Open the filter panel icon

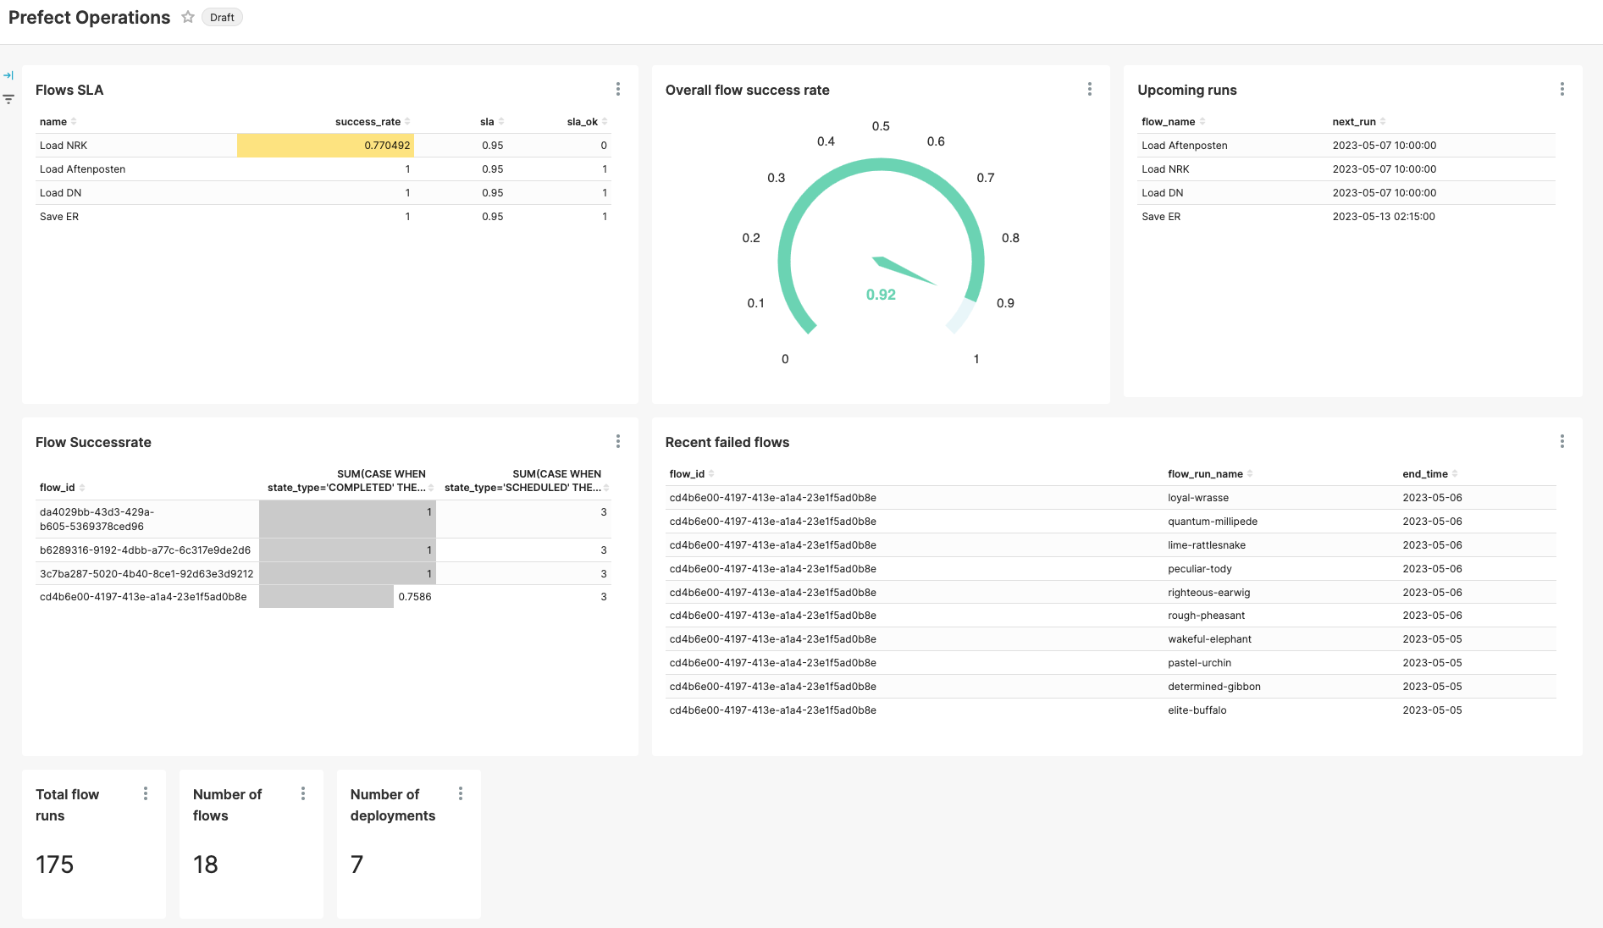point(8,99)
